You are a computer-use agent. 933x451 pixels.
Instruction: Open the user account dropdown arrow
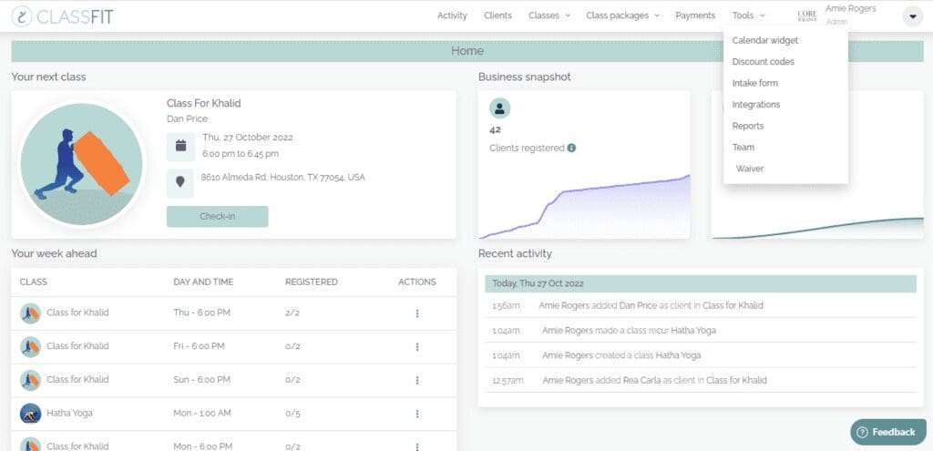tap(912, 16)
